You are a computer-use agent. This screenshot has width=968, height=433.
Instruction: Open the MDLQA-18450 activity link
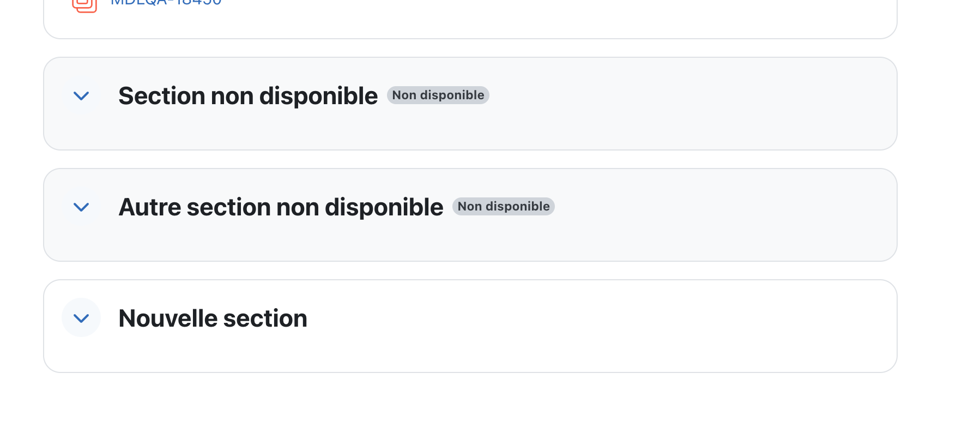pos(166,3)
